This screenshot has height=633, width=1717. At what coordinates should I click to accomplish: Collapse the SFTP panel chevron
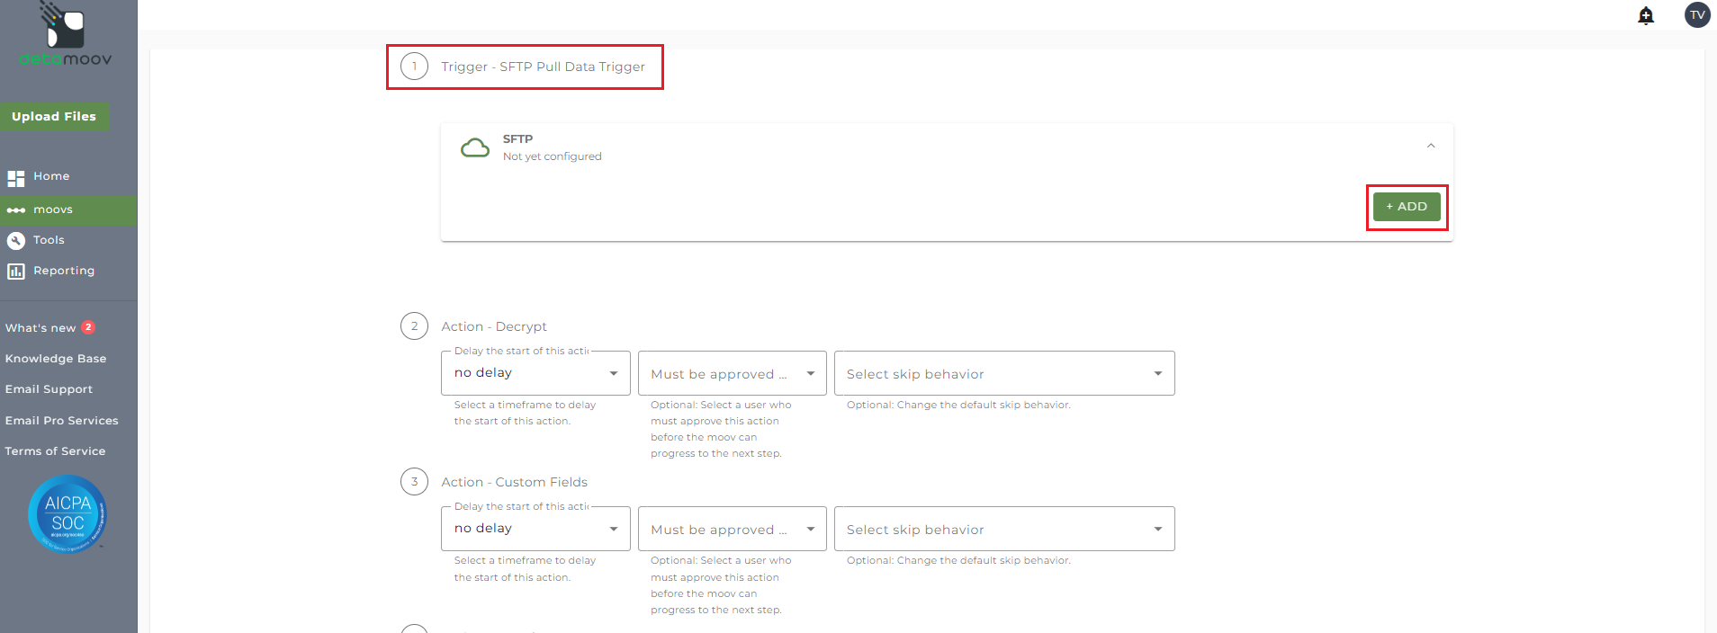pyautogui.click(x=1431, y=146)
